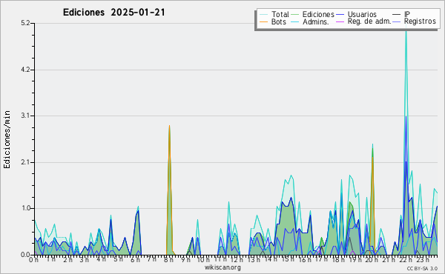Click the 'Registros' legend entry
445x274 pixels.
415,21
